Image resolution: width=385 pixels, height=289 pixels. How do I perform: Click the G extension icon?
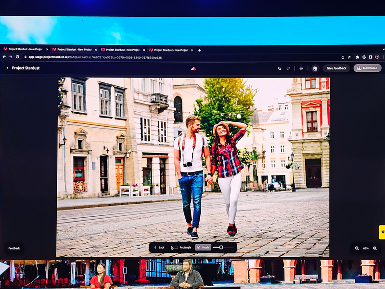click(x=364, y=57)
